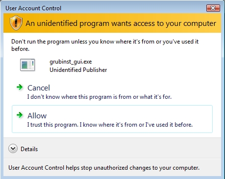Screen dimensions: 225x179
Task: Click the Unidentified Publisher label
Action: click(78, 70)
